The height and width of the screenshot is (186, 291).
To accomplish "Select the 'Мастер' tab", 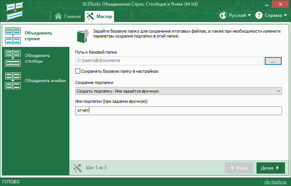I will [x=99, y=16].
